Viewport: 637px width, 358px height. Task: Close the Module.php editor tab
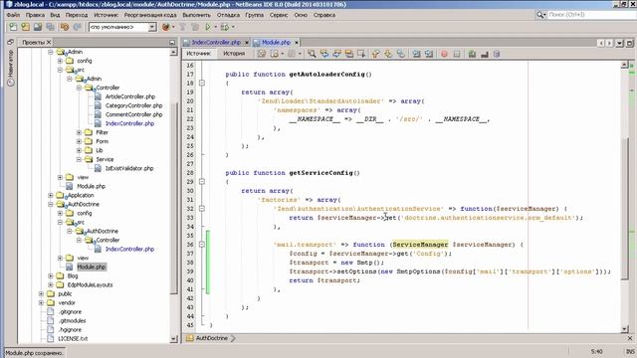click(297, 42)
